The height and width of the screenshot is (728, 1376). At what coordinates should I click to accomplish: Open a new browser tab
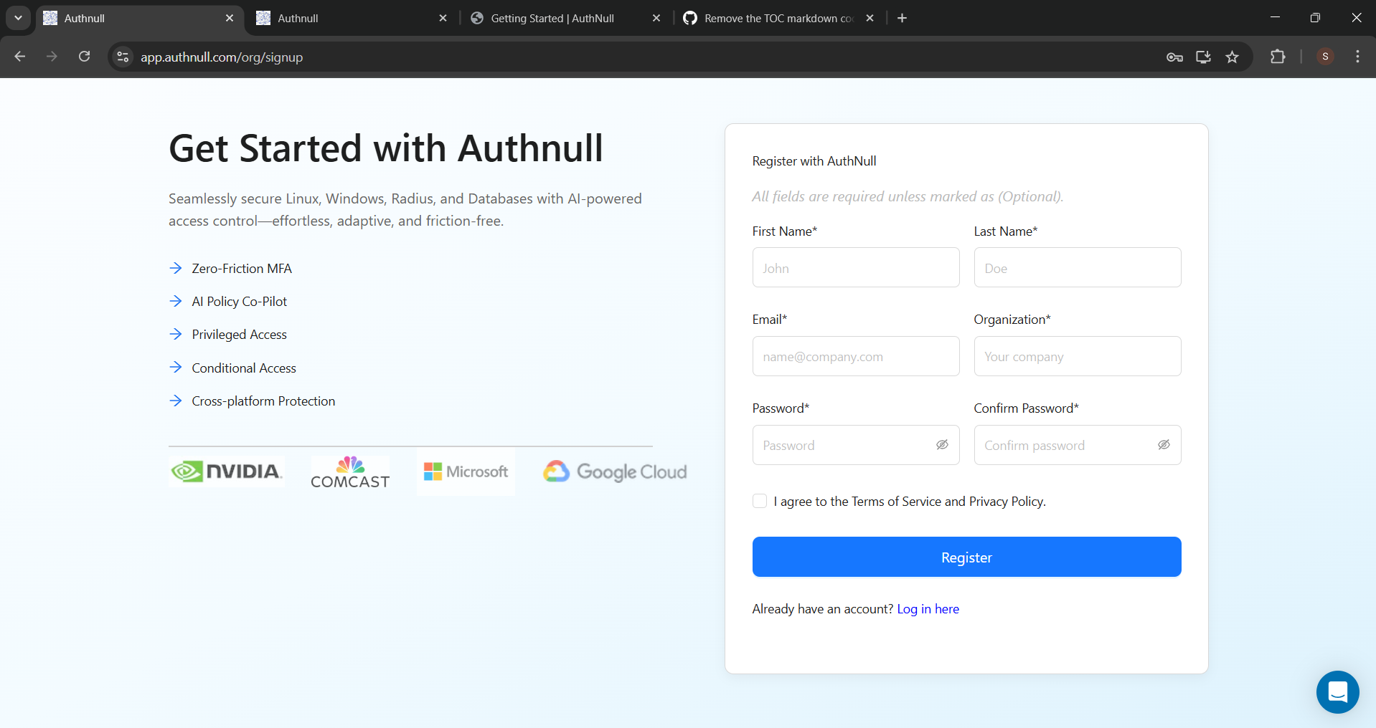[x=902, y=19]
